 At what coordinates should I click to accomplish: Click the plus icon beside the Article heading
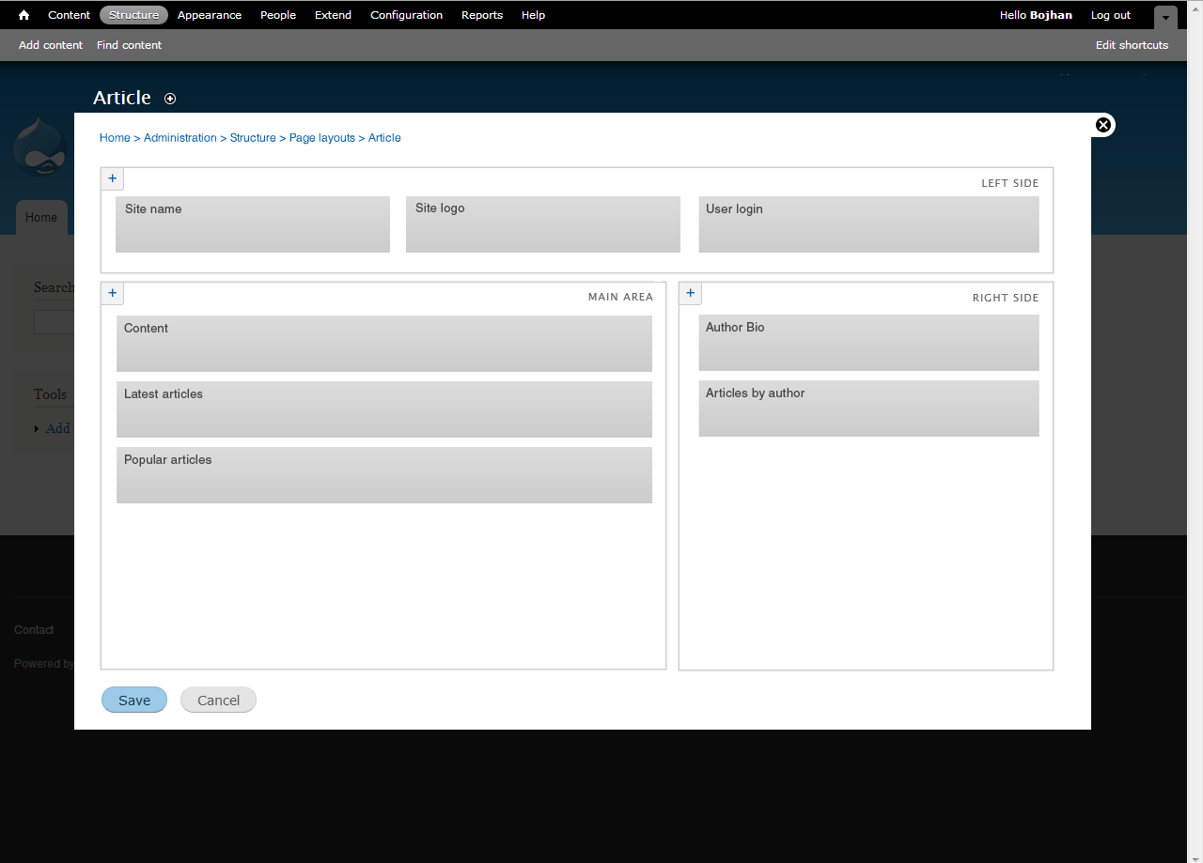pos(170,98)
